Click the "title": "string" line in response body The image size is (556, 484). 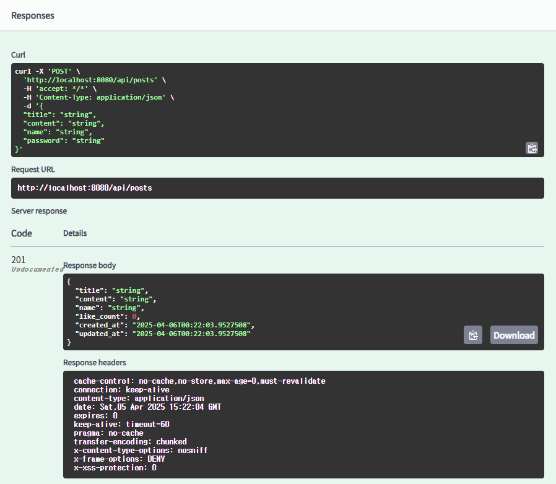point(111,290)
